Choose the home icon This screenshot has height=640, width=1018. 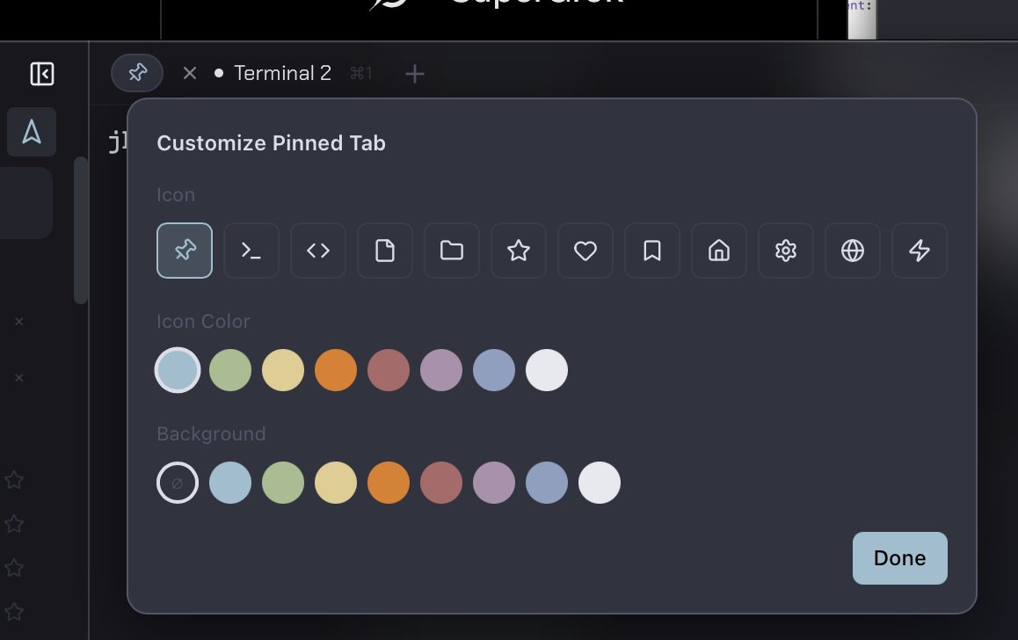point(719,251)
